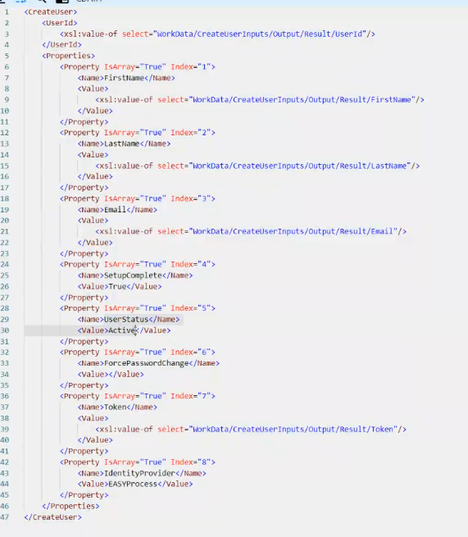Click the SetupComplete name text
468x537 pixels.
[x=133, y=275]
